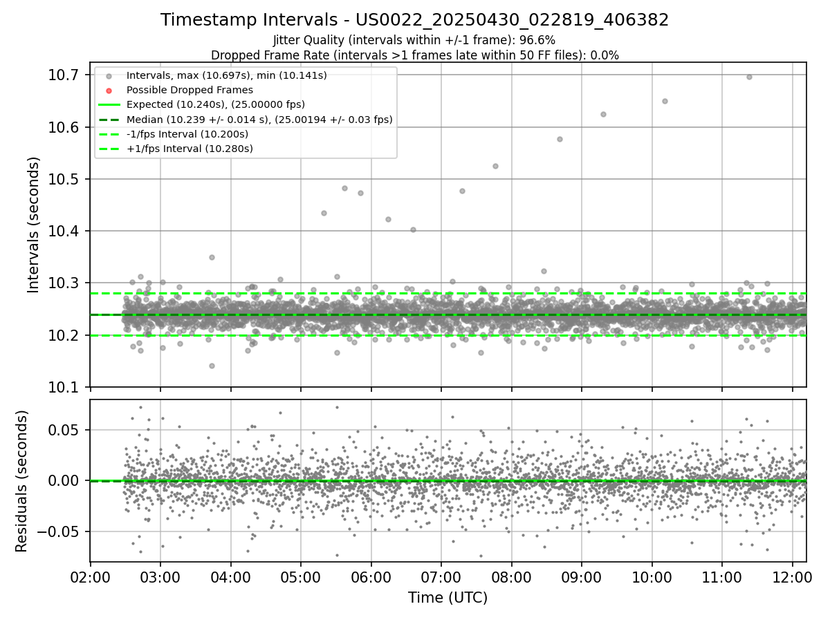The image size is (830, 622).
Task: Click the 10.4 y-axis tick label
Action: click(64, 231)
